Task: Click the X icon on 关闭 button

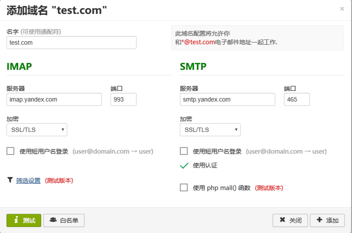Action: [x=283, y=220]
